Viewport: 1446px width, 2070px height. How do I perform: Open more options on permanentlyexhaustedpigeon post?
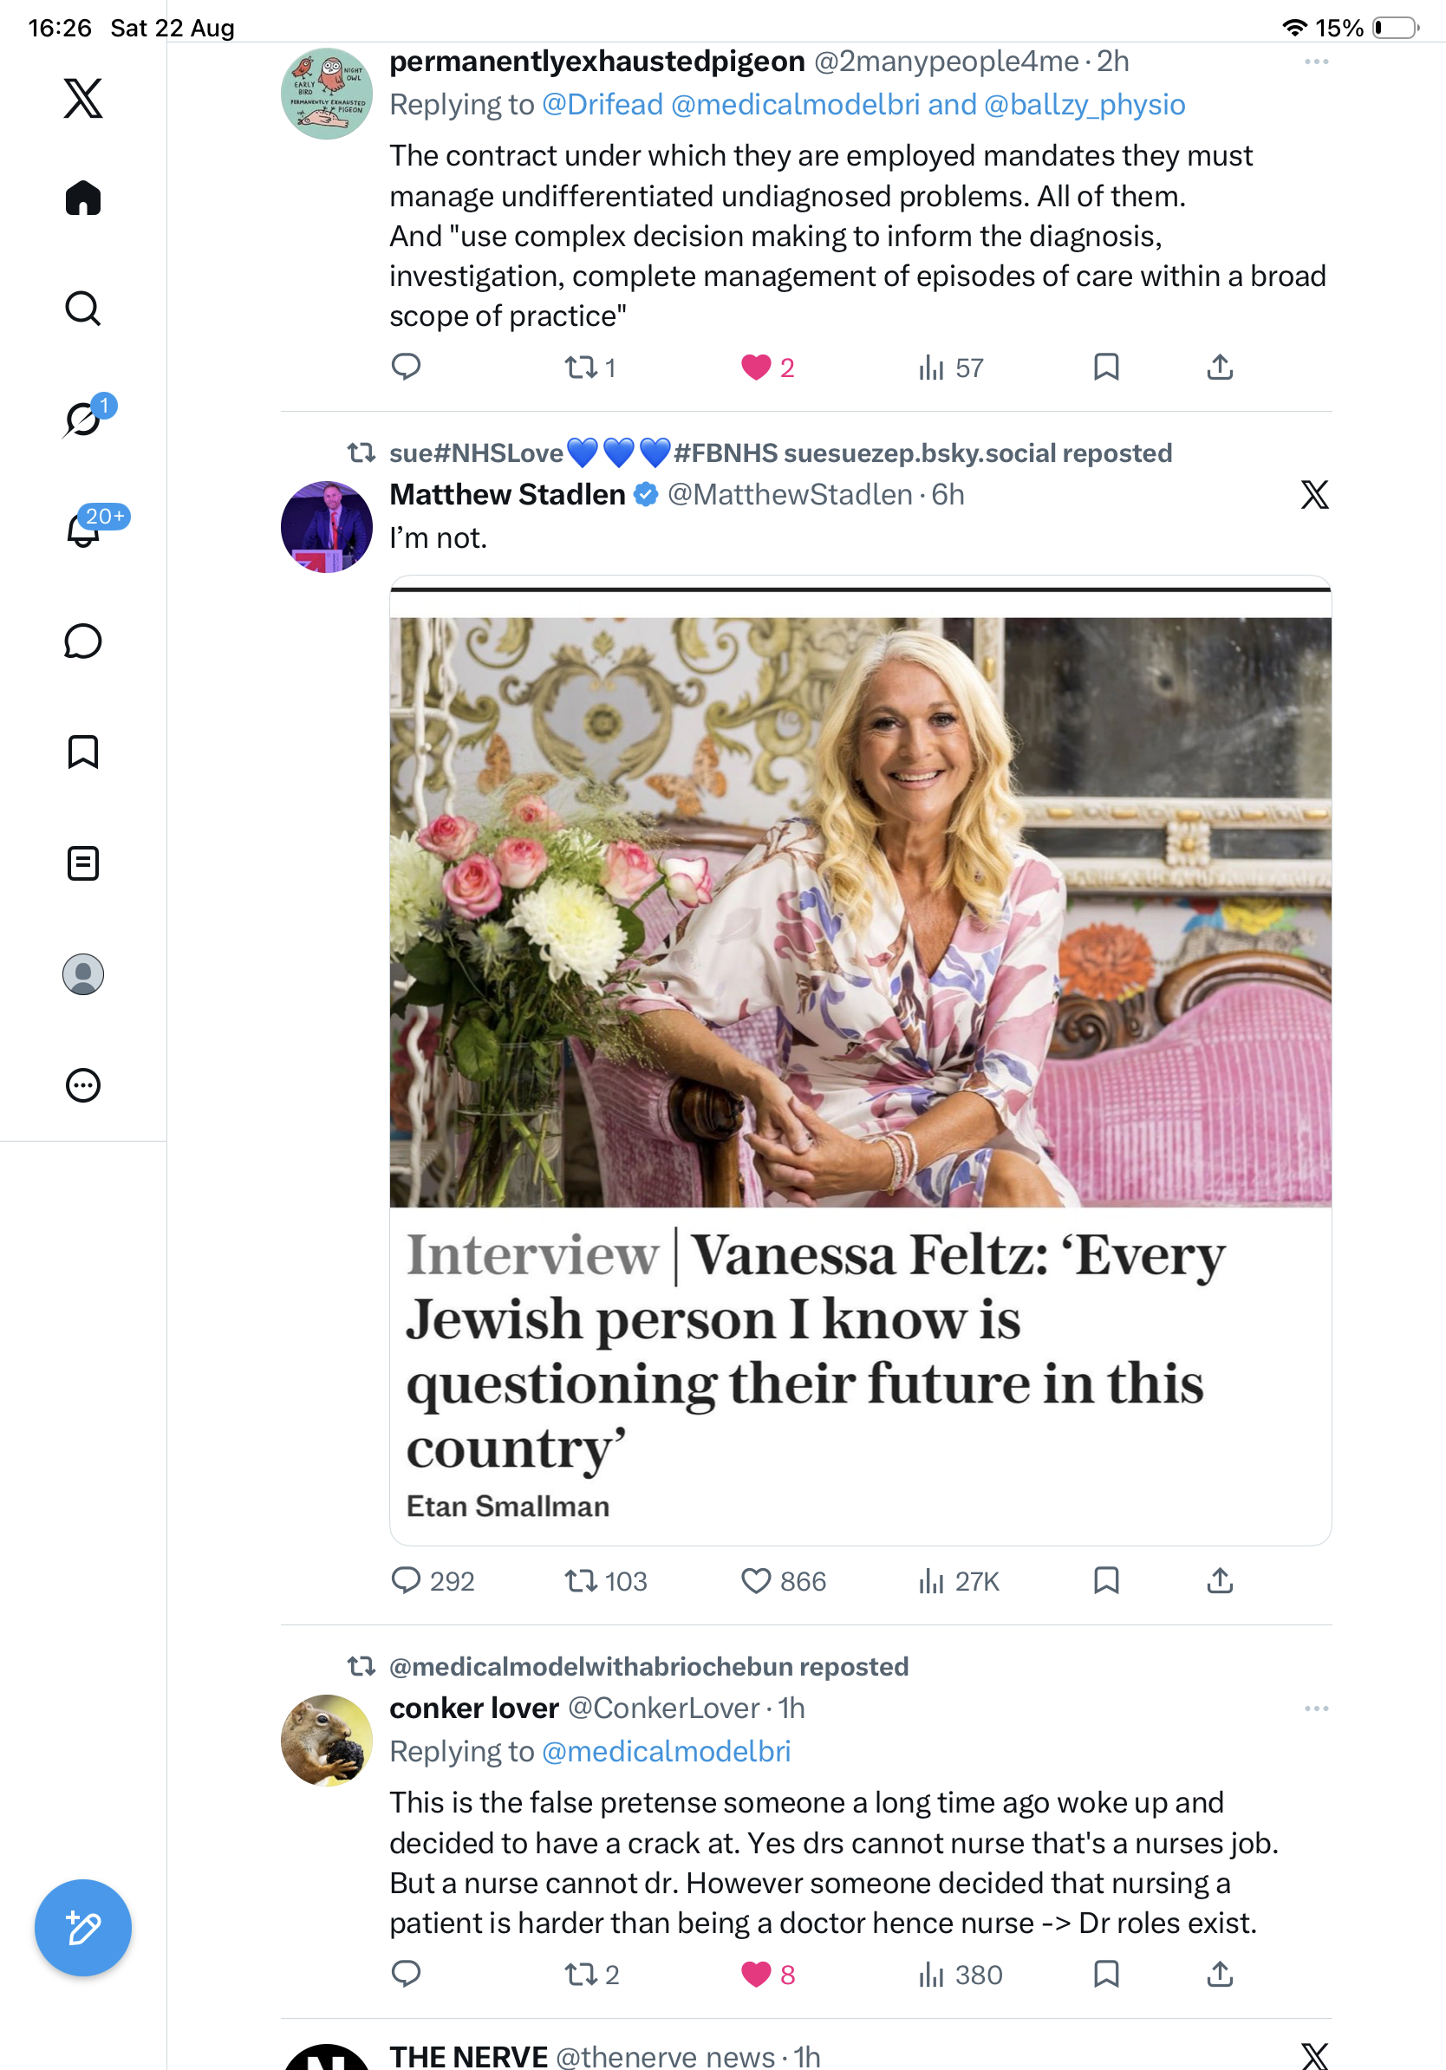coord(1316,62)
